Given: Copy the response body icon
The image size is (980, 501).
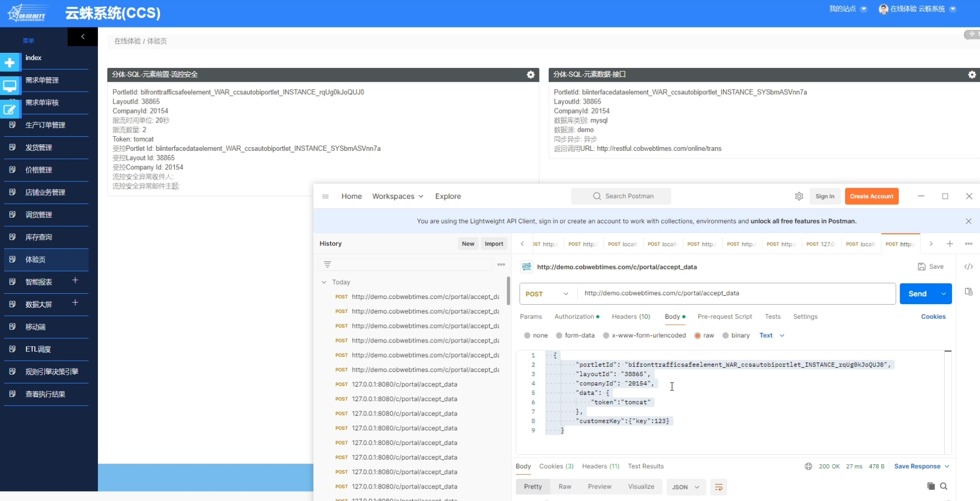Looking at the screenshot, I should tap(931, 486).
